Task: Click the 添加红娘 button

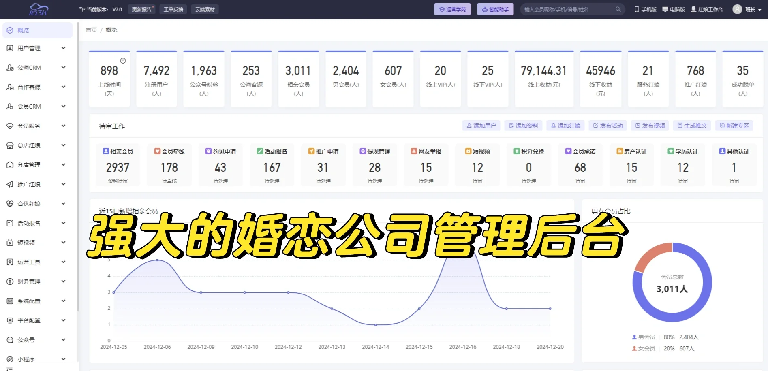Action: [566, 126]
